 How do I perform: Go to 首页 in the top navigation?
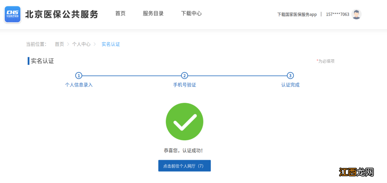[120, 14]
